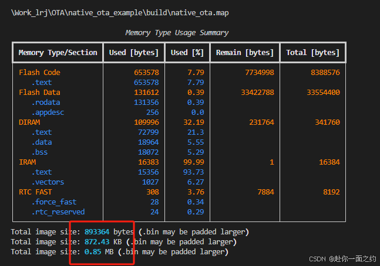Click the .rtc_reserved percent value 0.29
Screen dimensions: 380x266
tap(196, 212)
